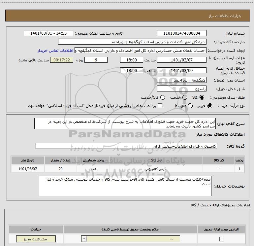Click the buyer organization name field
The height and width of the screenshot is (246, 254).
click(132, 42)
